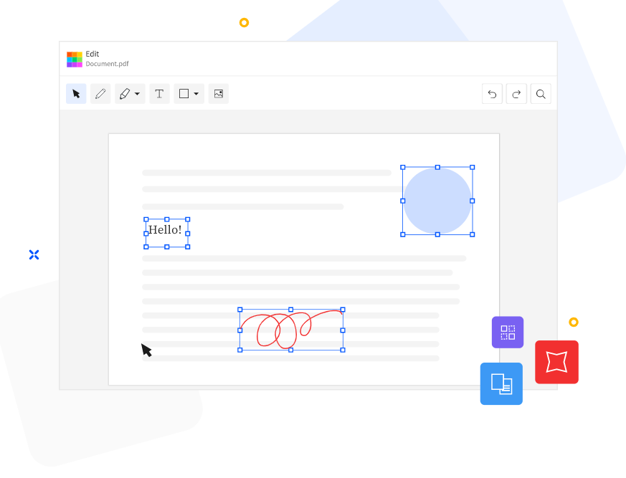Click the scribble's right-middle handle
626x478 pixels.
343,330
